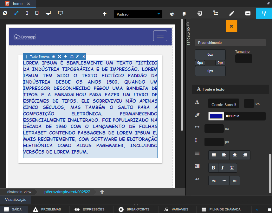Set text alignment to right

coord(245,155)
